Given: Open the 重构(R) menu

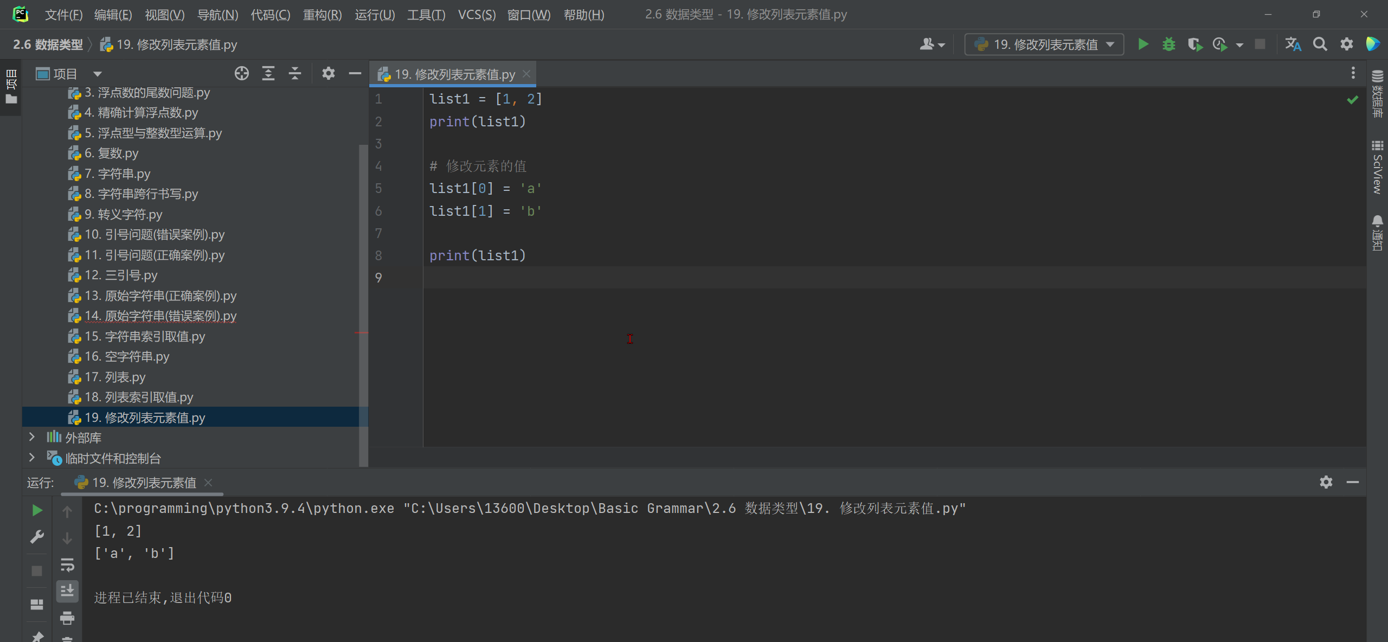Looking at the screenshot, I should (322, 15).
